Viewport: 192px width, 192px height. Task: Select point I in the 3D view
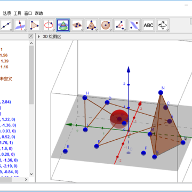(85, 130)
